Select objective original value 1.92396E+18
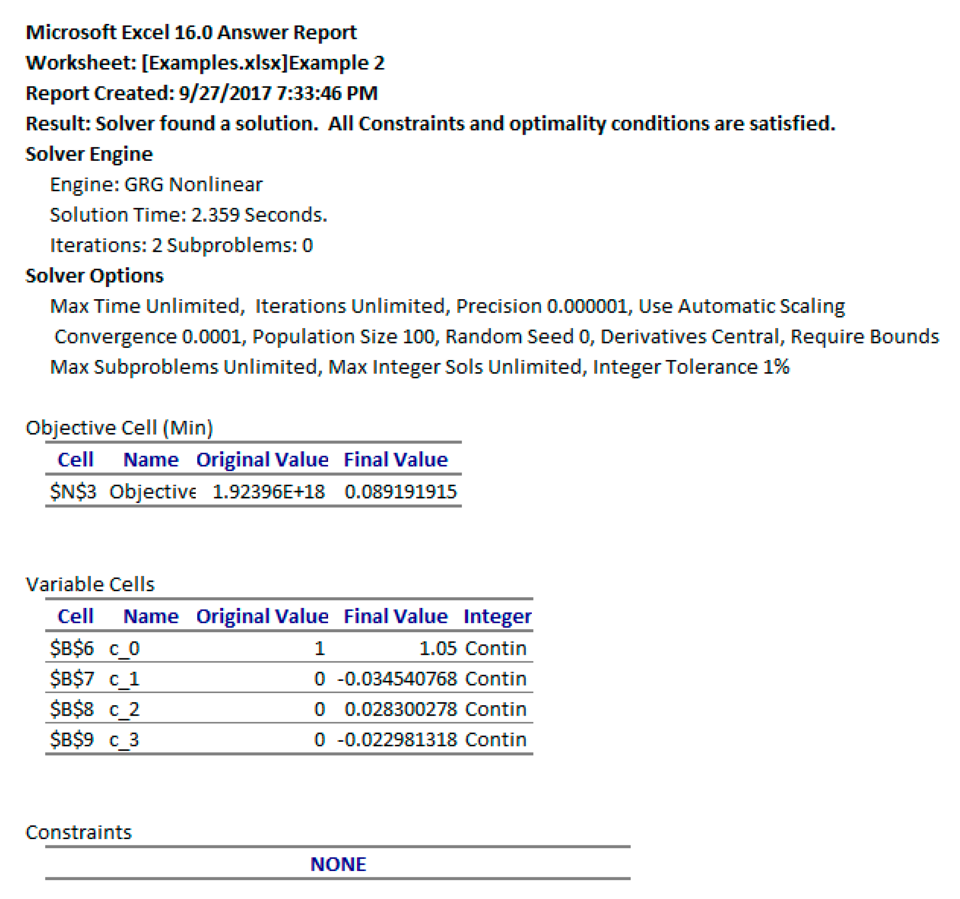The height and width of the screenshot is (899, 960). tap(269, 492)
